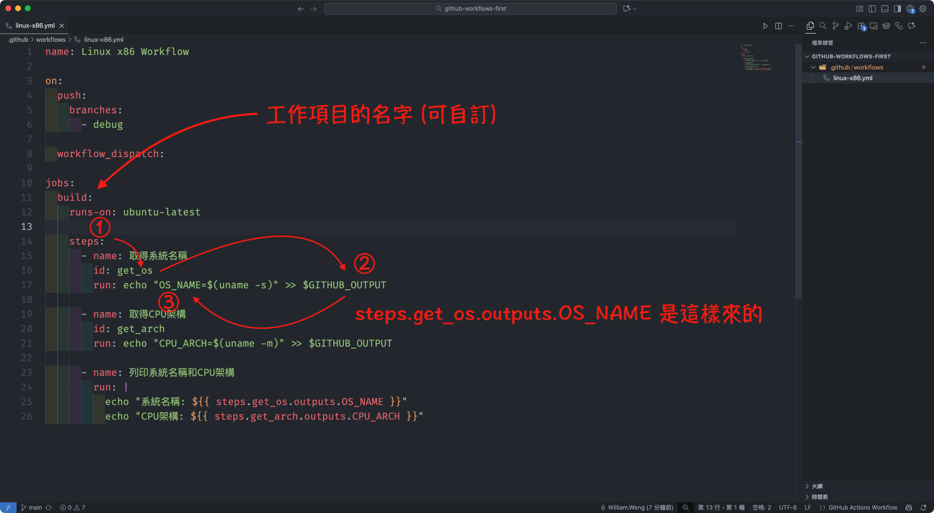Viewport: 934px width, 513px height.
Task: Open the Run and Debug view
Action: [x=848, y=26]
